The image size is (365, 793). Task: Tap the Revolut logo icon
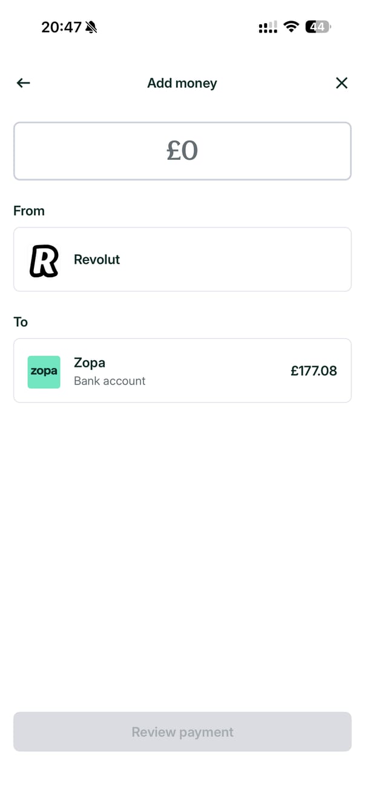pos(44,260)
